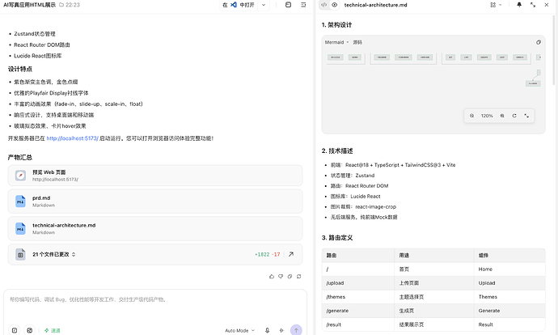Image resolution: width=558 pixels, height=335 pixels.
Task: Give the response a thumbs up
Action: pos(272,276)
